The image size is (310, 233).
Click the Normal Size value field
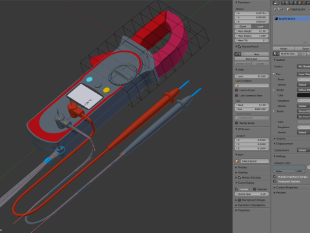pos(252,194)
